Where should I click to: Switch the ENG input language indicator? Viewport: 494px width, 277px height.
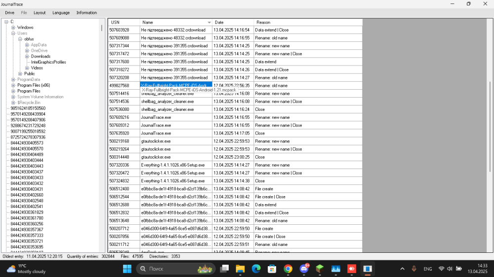point(427,269)
